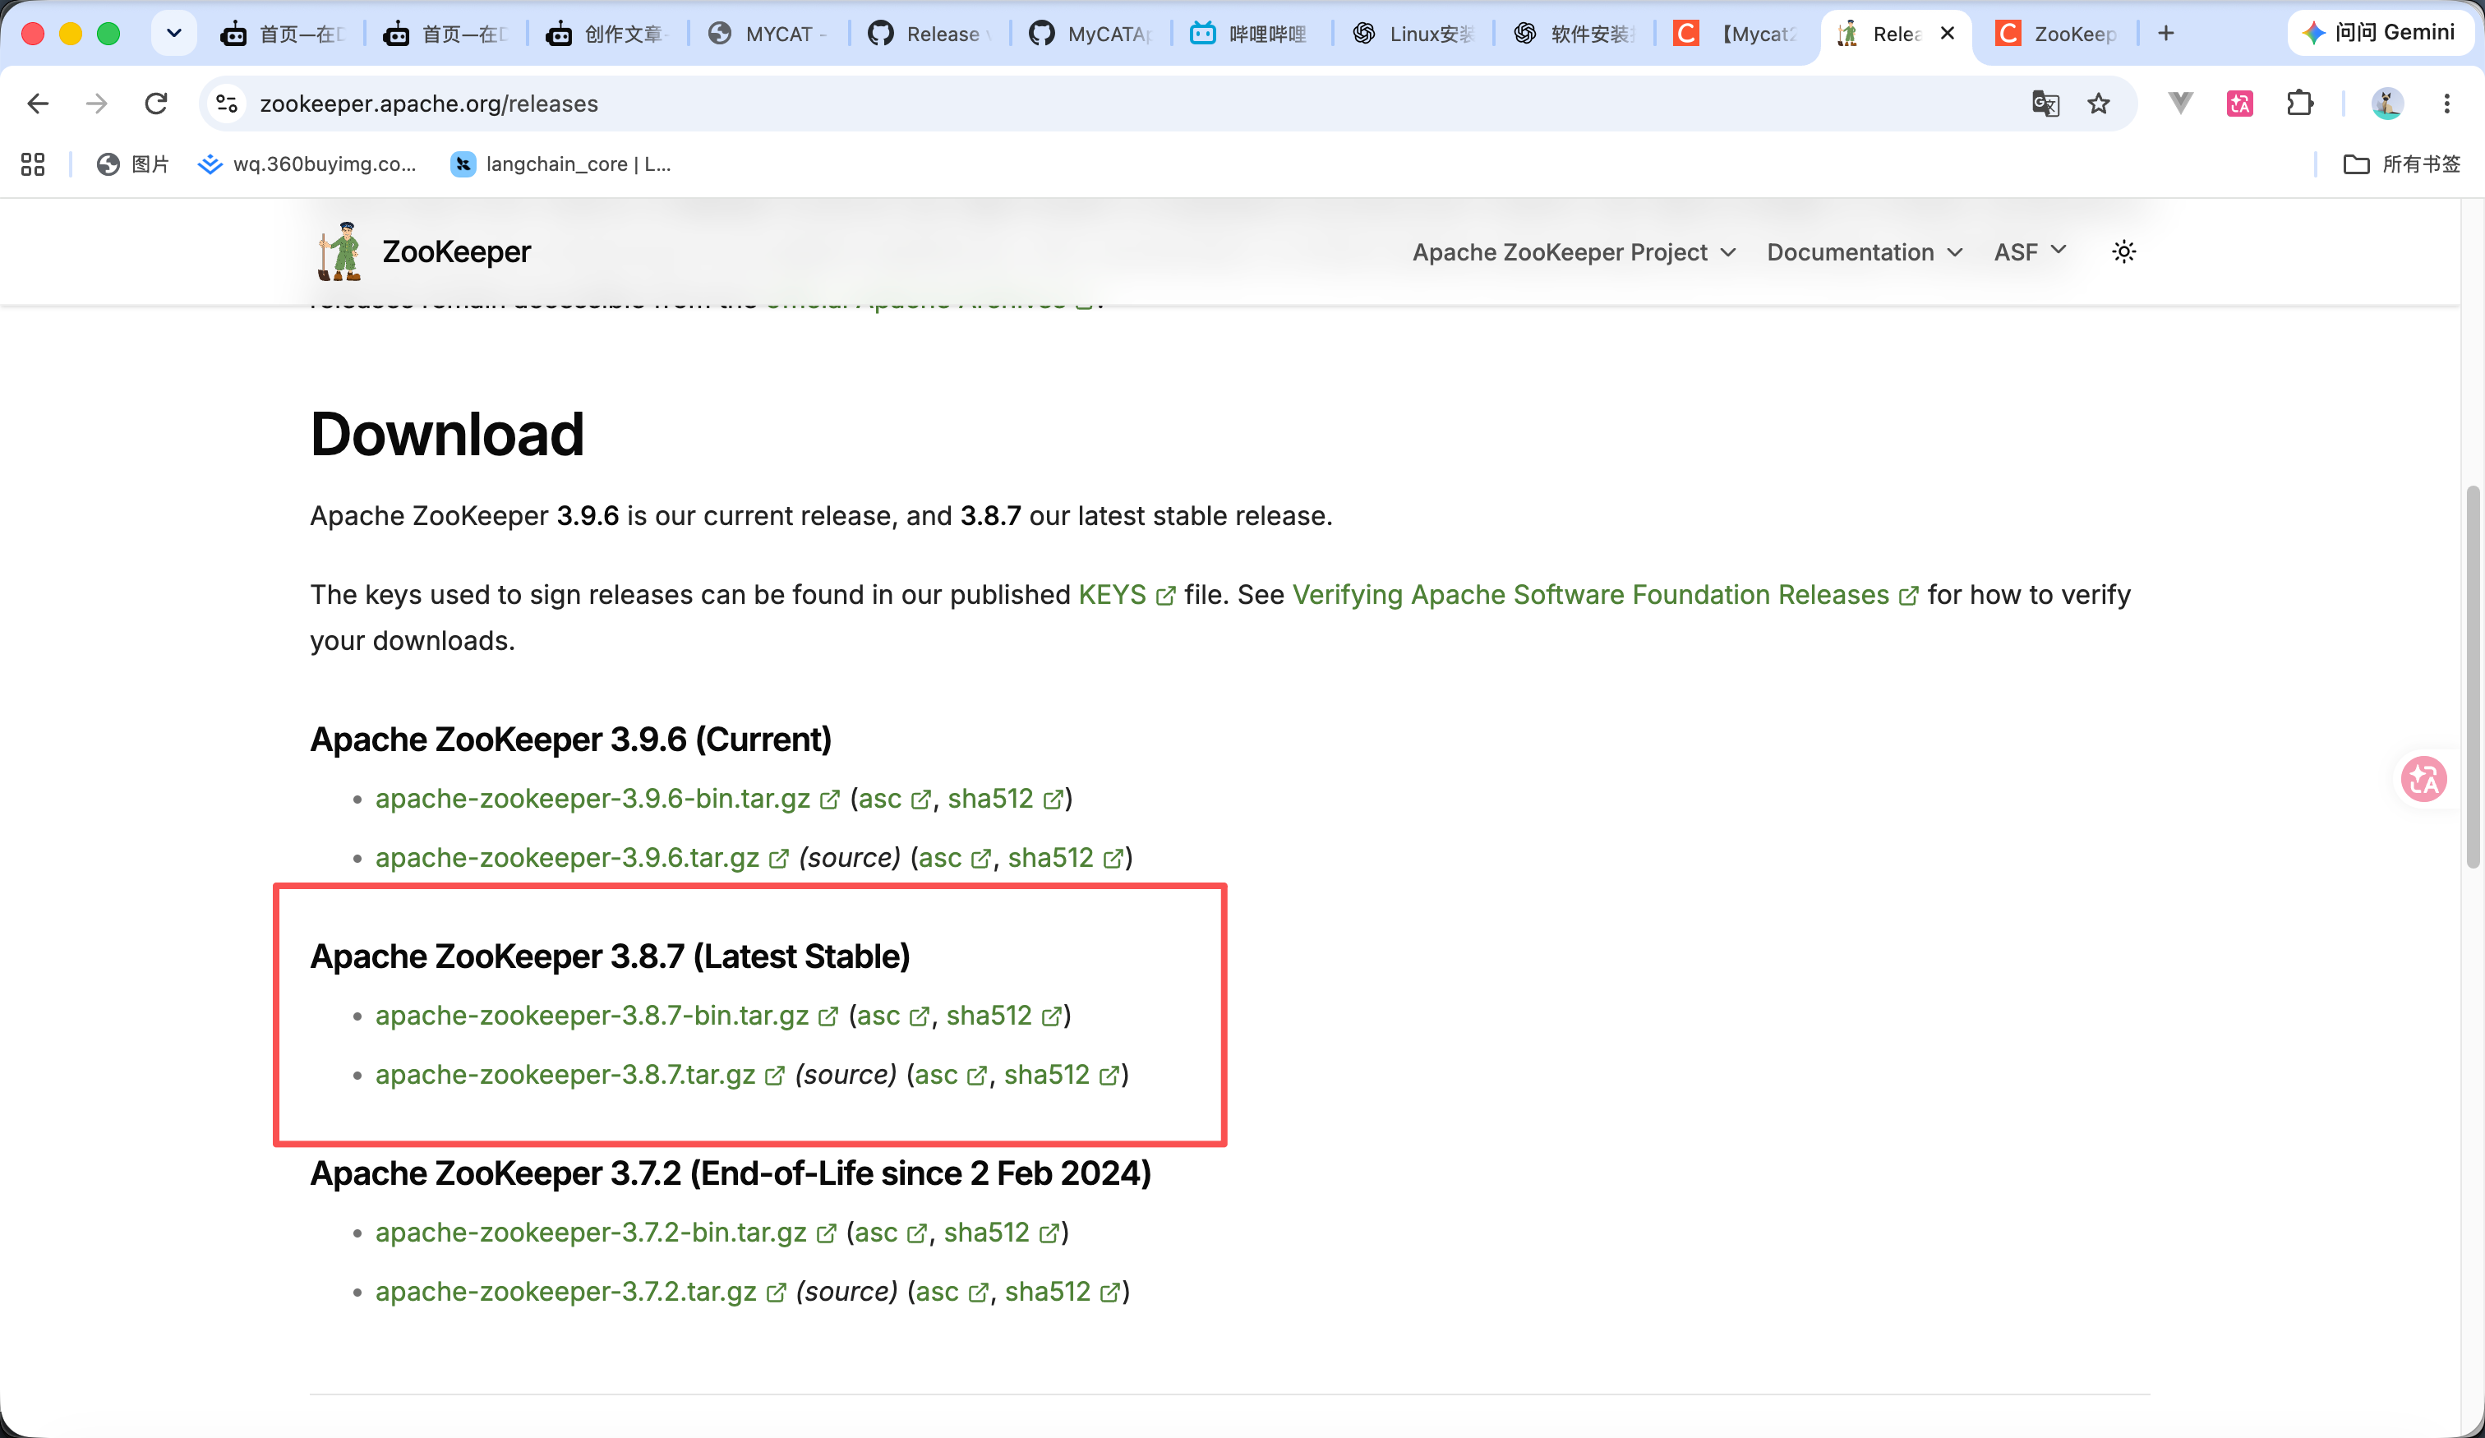Viewport: 2485px width, 1438px height.
Task: Open the KEYS file link
Action: pos(1126,595)
